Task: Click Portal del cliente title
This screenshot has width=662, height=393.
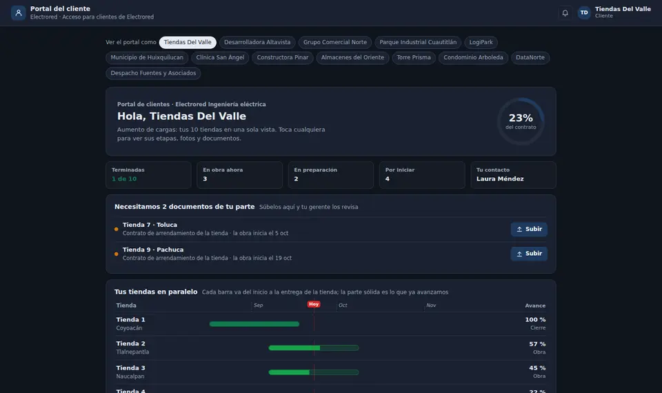Action: point(60,8)
